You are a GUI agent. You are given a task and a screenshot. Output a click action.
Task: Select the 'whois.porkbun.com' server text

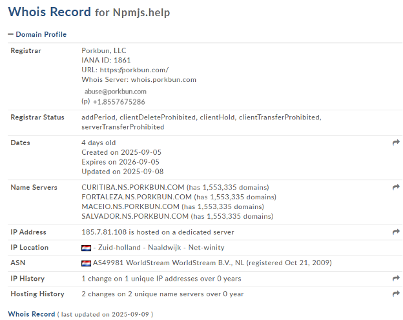(x=163, y=79)
